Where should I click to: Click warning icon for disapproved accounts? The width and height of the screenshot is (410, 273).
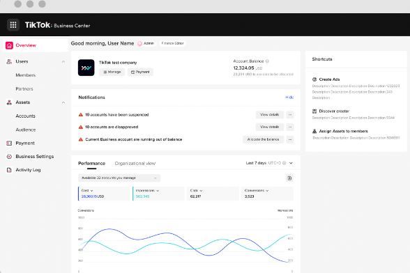point(81,127)
